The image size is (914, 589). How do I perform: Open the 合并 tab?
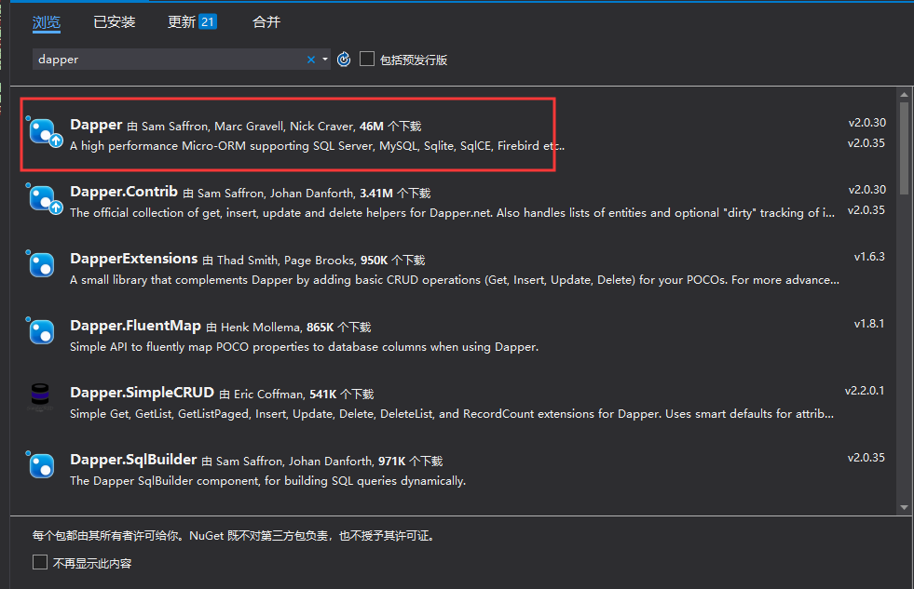pyautogui.click(x=266, y=22)
